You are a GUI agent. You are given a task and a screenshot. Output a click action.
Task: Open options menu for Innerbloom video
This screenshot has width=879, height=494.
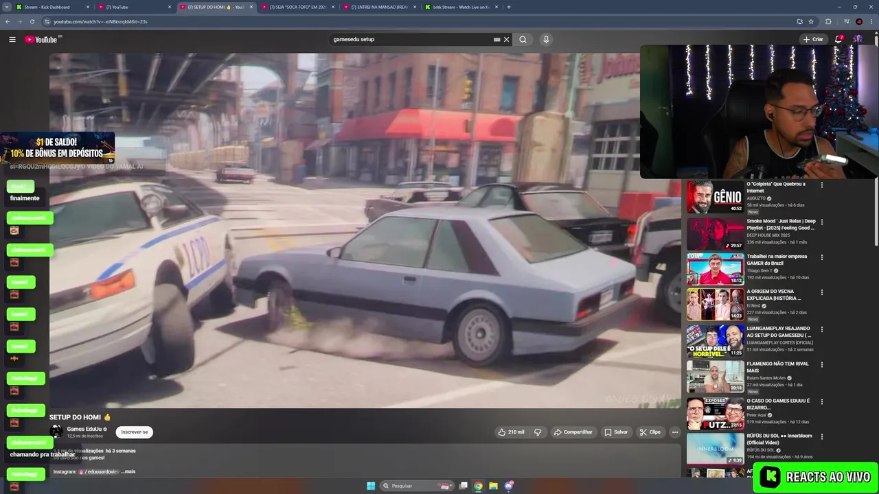click(822, 436)
